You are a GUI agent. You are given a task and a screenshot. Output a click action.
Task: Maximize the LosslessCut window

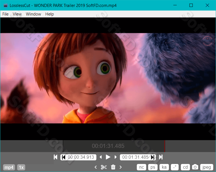[191, 5]
